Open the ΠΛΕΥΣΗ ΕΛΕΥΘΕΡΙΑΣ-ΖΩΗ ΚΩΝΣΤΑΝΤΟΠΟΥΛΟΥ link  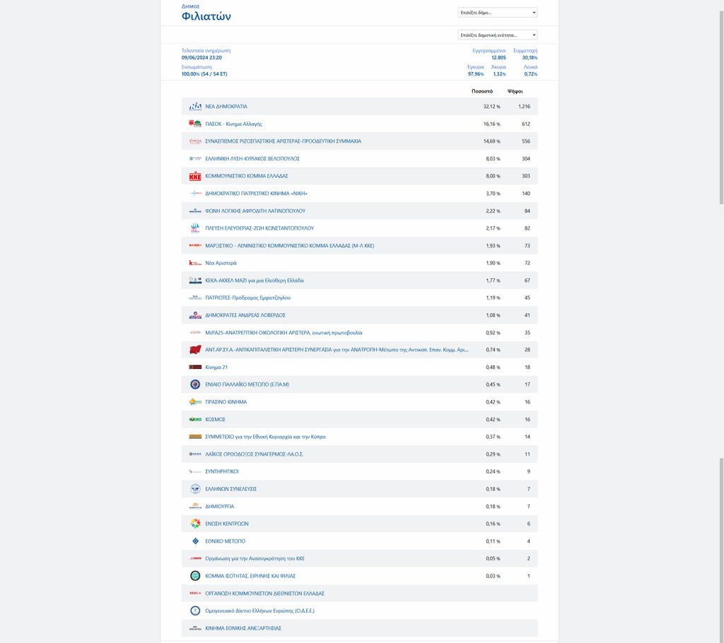point(259,228)
